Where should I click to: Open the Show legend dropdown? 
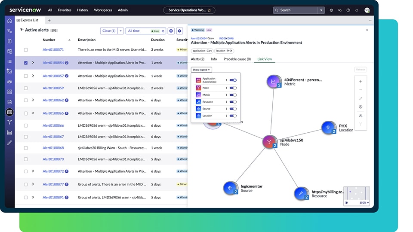201,70
